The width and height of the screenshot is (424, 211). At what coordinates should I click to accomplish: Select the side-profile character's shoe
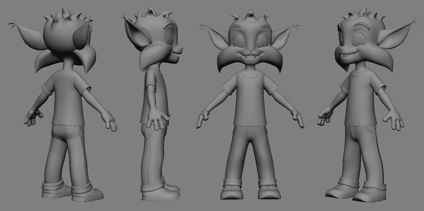tap(162, 194)
